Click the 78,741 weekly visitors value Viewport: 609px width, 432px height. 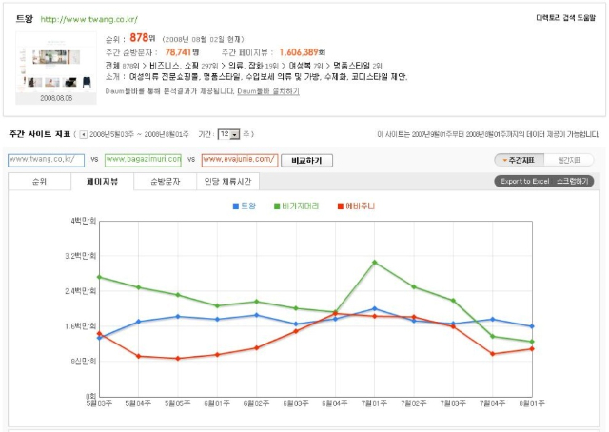pos(179,52)
